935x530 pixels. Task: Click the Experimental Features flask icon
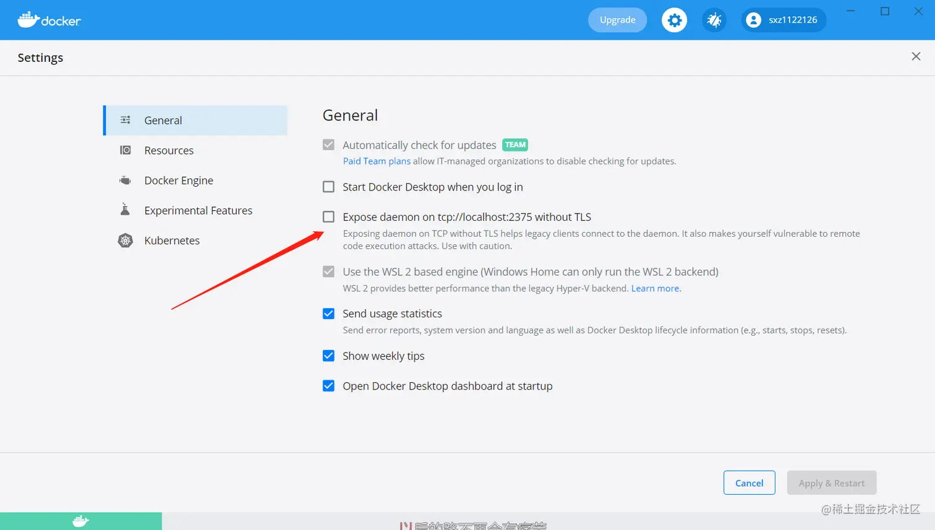(x=125, y=210)
